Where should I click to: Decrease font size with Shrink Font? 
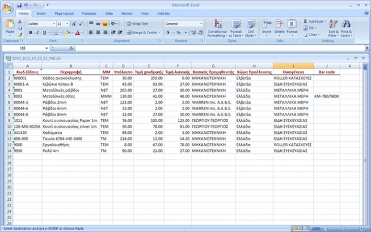[x=81, y=24]
